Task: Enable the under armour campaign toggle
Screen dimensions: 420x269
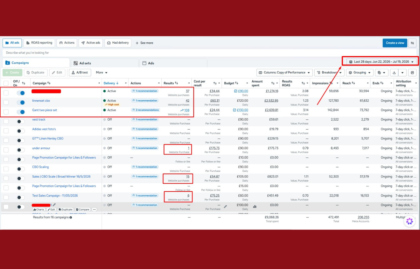Action: coord(21,150)
